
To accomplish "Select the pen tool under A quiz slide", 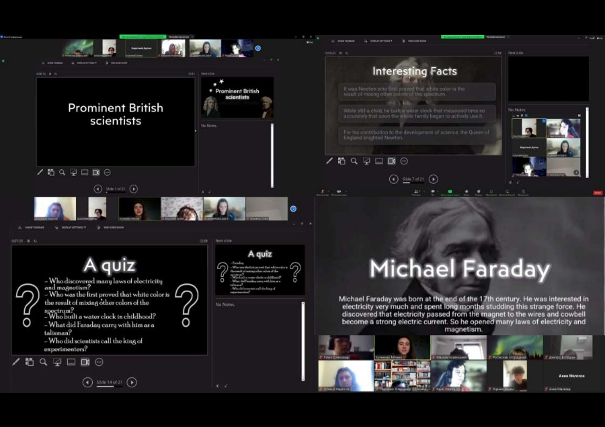I will coord(16,362).
